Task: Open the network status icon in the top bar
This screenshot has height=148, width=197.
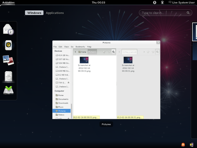Action: point(162,2)
